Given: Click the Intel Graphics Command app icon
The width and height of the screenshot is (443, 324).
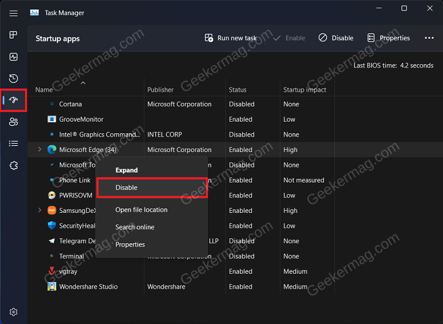Looking at the screenshot, I should click(x=51, y=134).
